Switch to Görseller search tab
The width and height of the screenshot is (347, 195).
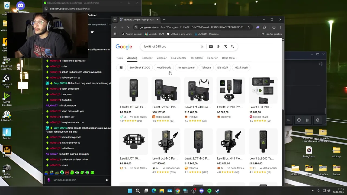(147, 58)
